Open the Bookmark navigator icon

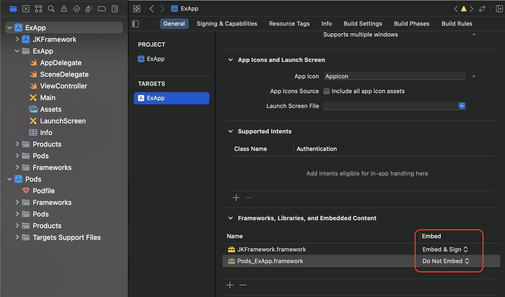pyautogui.click(x=39, y=9)
